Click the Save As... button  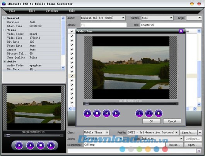[188, 132]
